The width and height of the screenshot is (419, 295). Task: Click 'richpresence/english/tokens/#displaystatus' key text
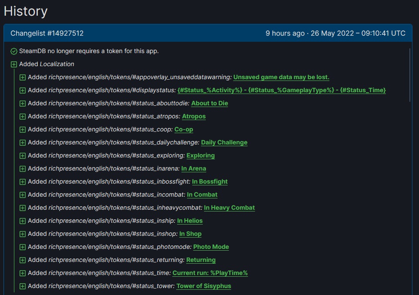coord(112,91)
